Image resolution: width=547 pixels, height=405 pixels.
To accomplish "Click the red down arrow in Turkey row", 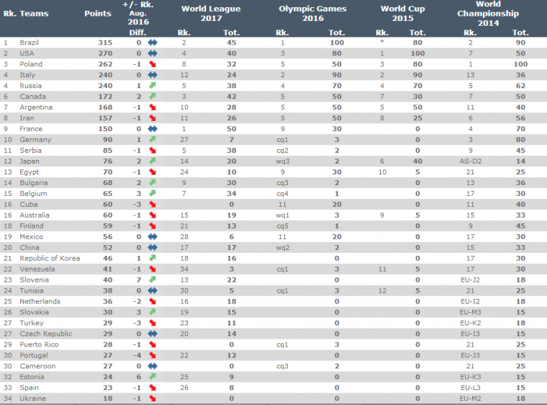I will (153, 324).
